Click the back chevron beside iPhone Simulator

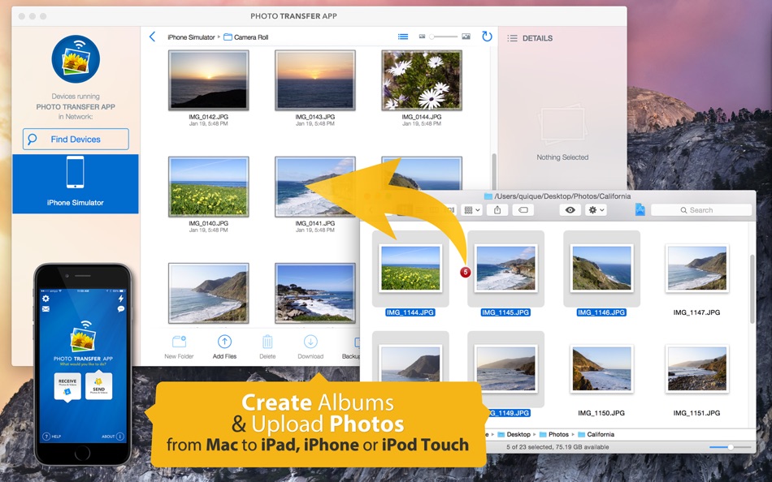click(x=150, y=36)
